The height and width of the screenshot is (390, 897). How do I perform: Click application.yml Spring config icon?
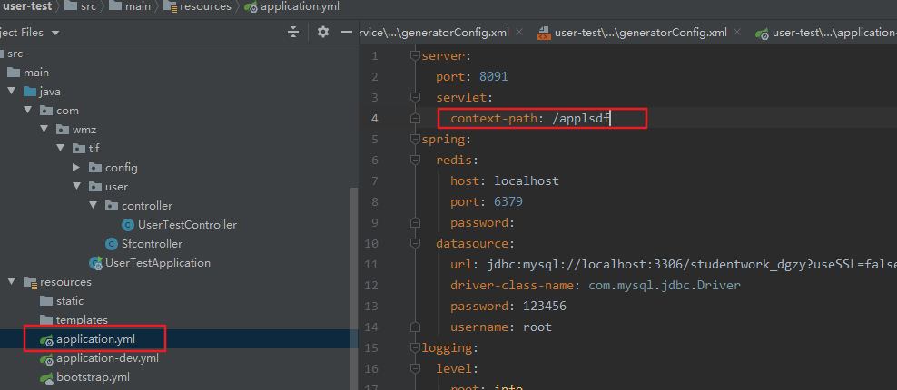[46, 340]
